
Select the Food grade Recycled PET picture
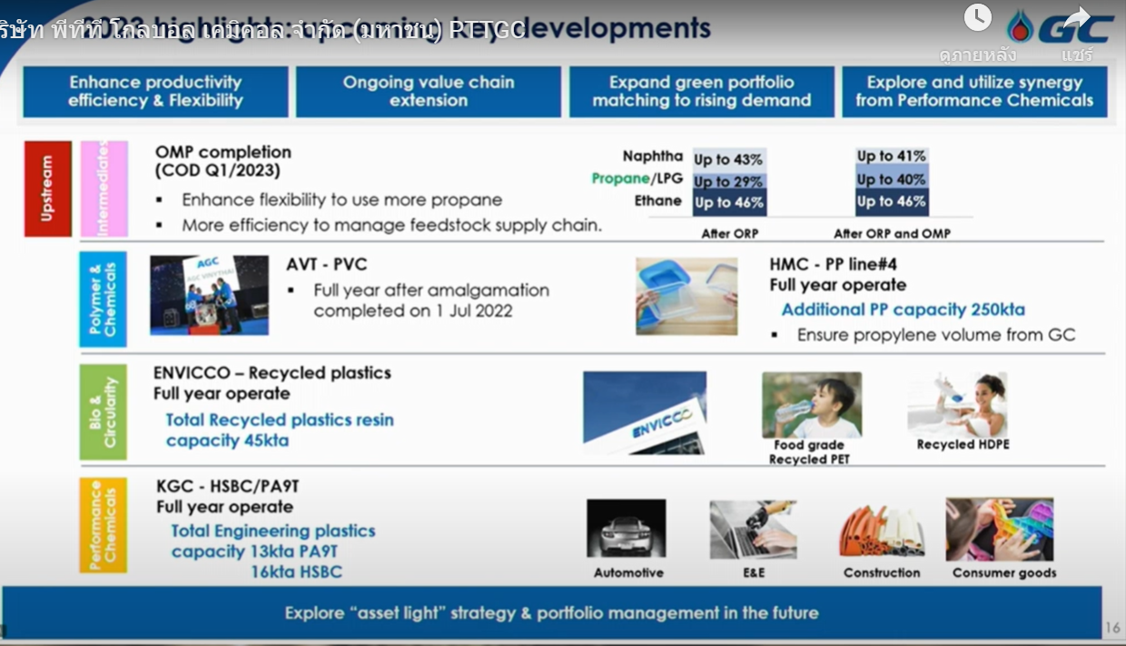tap(811, 405)
